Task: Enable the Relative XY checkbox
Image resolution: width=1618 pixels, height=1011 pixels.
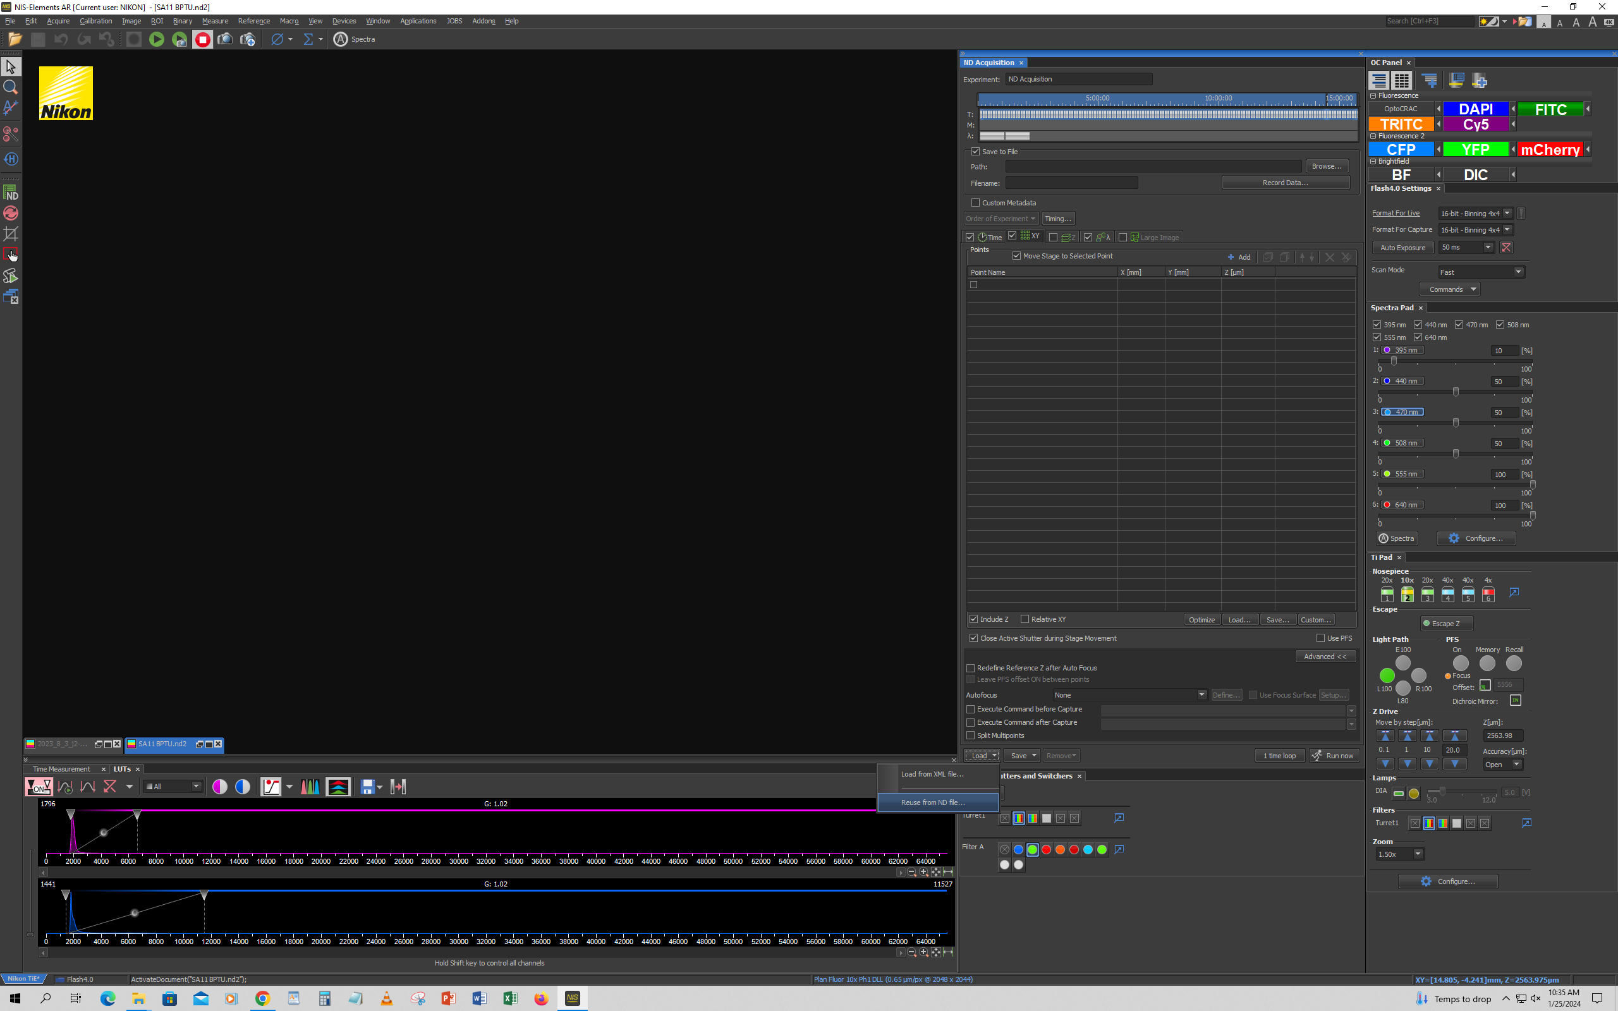Action: [x=1025, y=619]
